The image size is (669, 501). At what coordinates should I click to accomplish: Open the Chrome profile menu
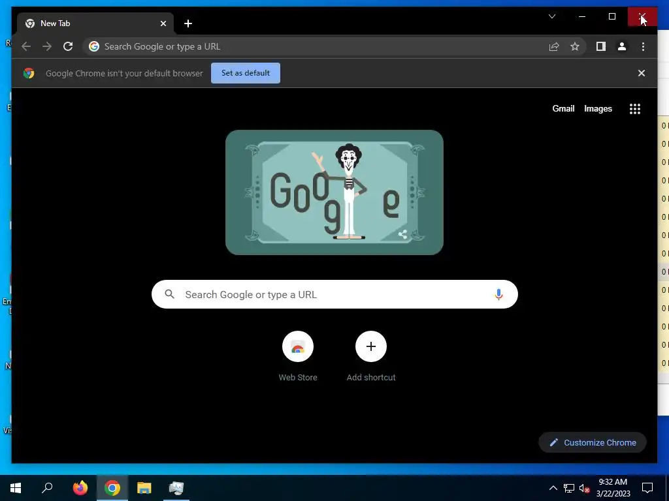tap(622, 46)
